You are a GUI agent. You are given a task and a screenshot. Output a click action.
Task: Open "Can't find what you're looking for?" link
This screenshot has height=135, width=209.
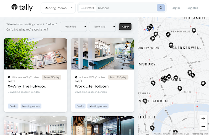27,29
